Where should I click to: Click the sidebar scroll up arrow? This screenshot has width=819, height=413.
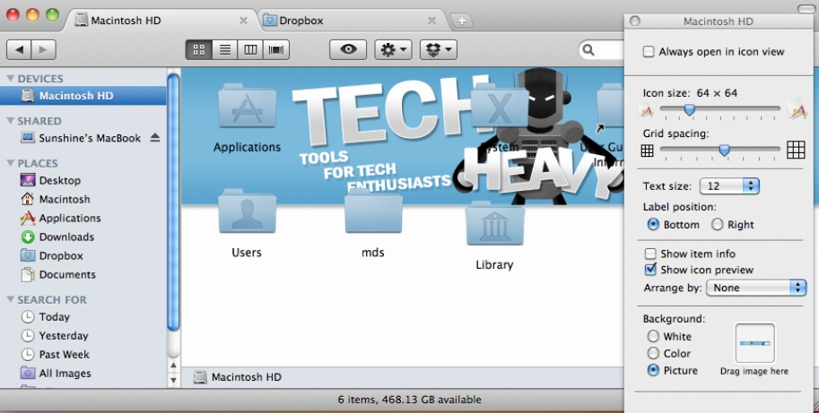(x=173, y=366)
